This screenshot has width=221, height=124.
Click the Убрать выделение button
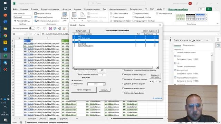click(x=150, y=31)
